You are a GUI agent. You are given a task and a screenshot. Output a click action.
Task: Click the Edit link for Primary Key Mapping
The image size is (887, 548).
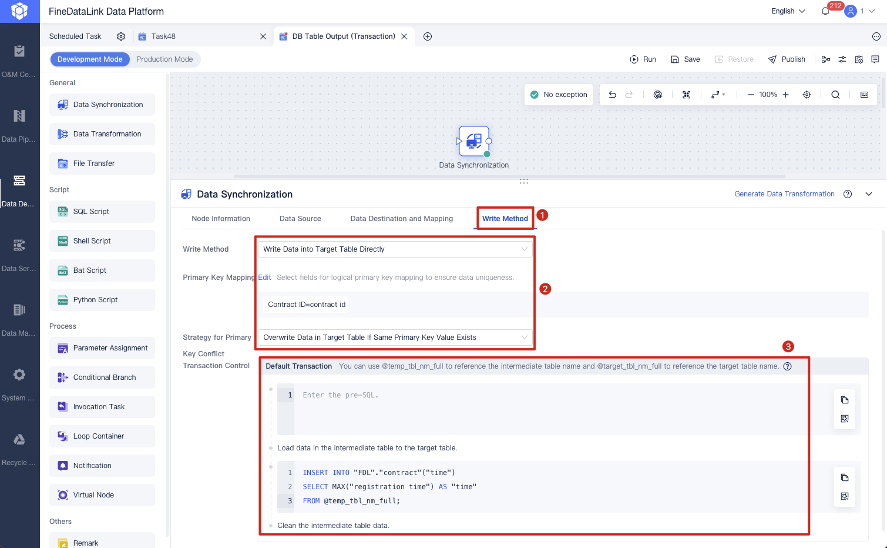264,278
